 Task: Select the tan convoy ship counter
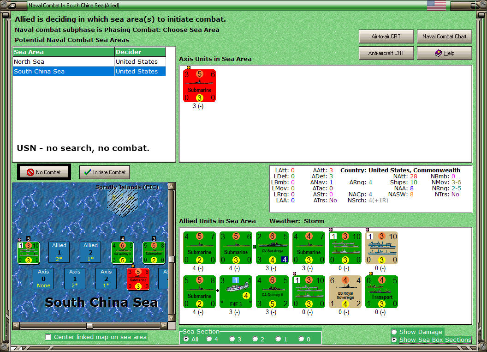382,248
